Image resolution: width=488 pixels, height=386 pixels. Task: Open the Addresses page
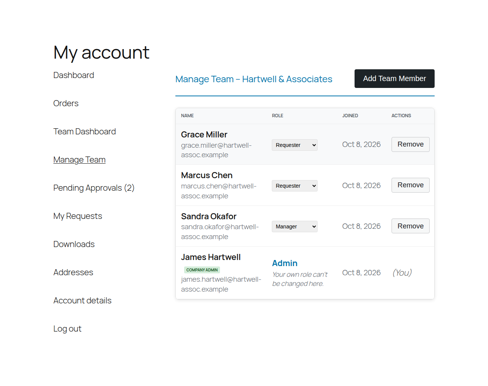(x=73, y=273)
